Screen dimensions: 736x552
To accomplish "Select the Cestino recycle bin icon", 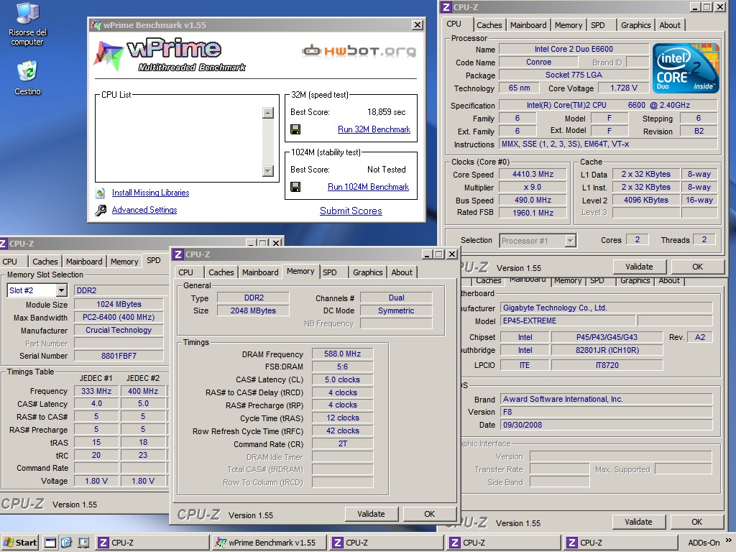I will pyautogui.click(x=28, y=78).
